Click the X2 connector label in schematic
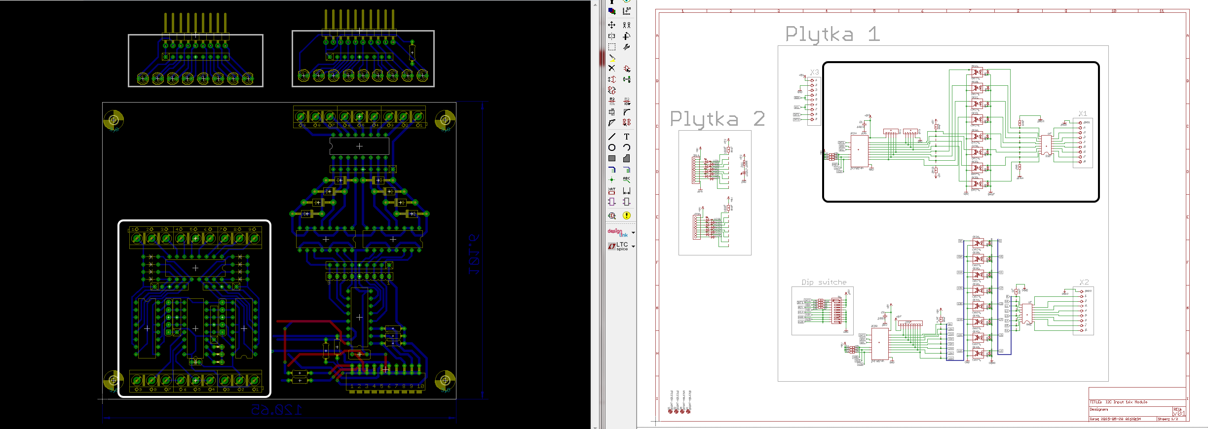Viewport: 1208px width, 429px height. pos(1084,282)
